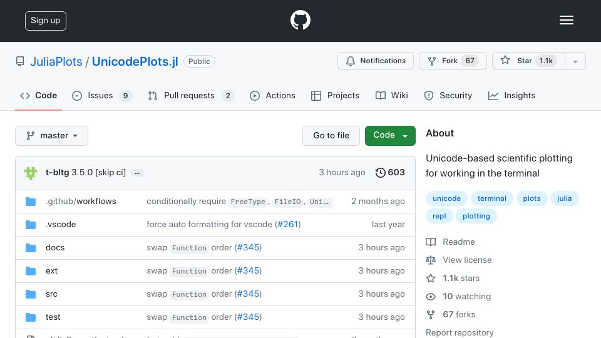The width and height of the screenshot is (601, 338).
Task: Click the Sign up button
Action: (46, 21)
